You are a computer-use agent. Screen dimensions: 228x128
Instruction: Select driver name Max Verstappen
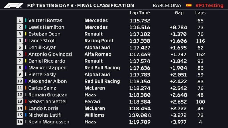click(47, 68)
